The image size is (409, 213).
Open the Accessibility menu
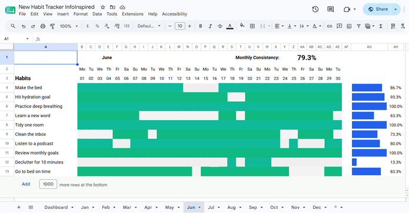[175, 14]
